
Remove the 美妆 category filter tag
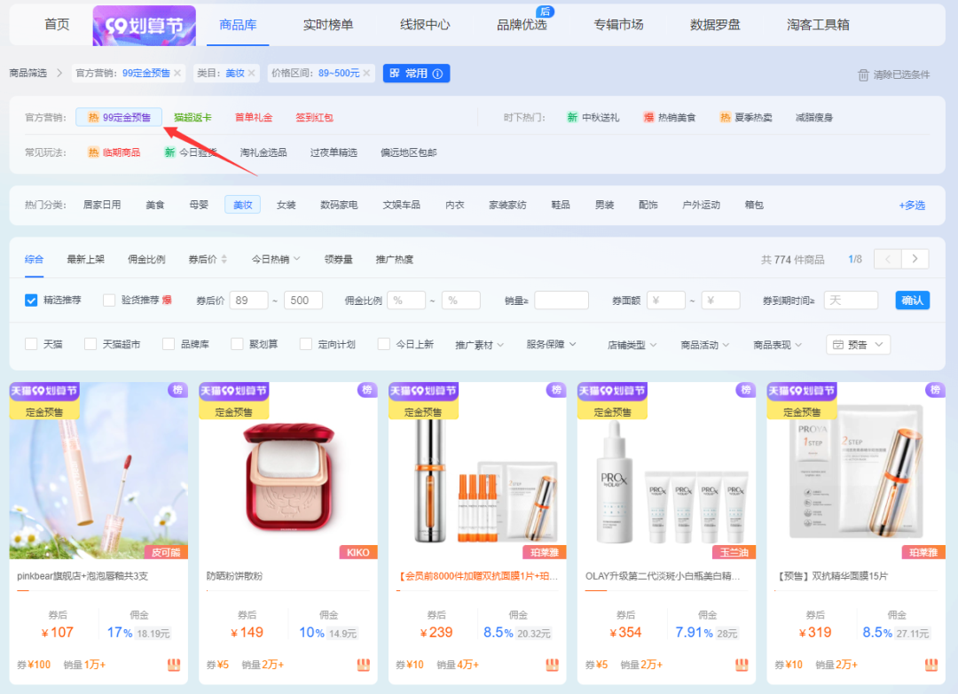251,74
